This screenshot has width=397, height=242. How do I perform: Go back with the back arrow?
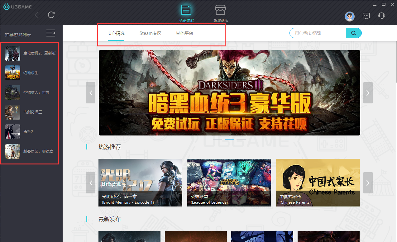[x=37, y=15]
